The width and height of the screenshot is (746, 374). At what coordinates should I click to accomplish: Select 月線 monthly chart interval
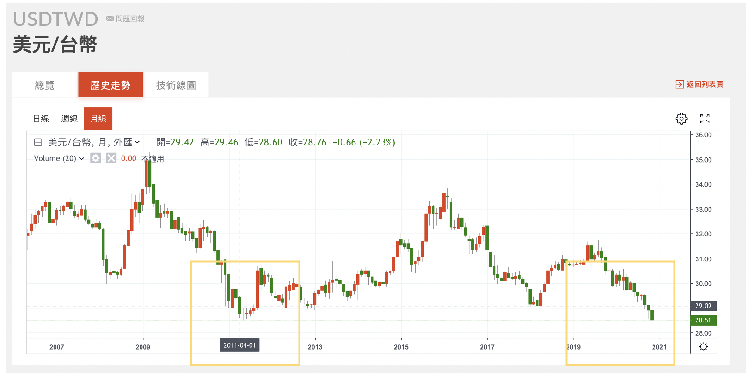click(98, 119)
